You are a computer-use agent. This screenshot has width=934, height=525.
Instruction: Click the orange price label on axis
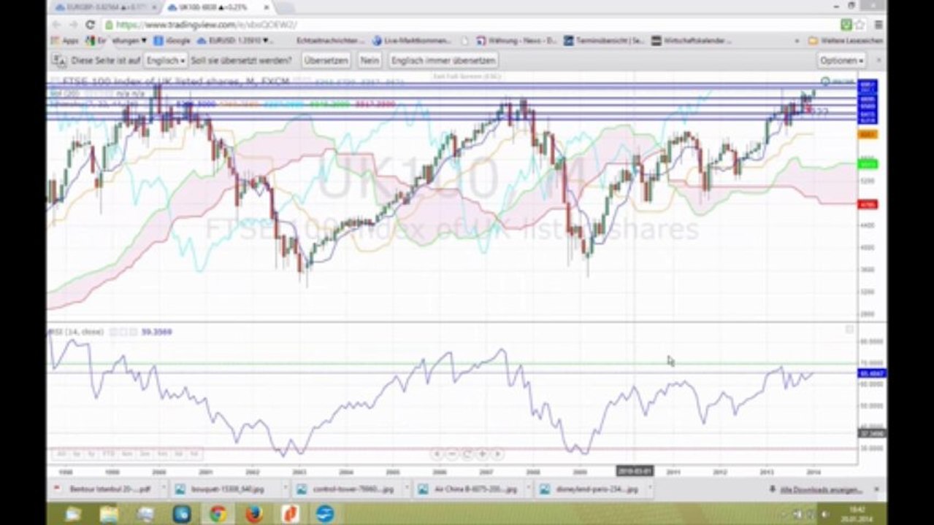coord(868,135)
